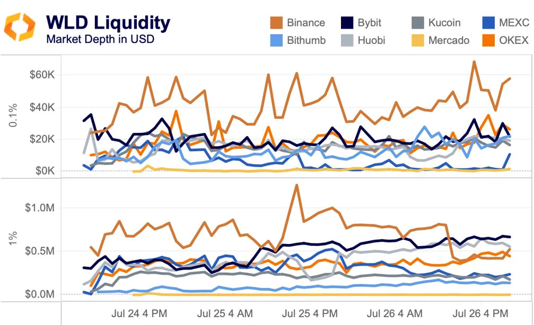The image size is (534, 325).
Task: Click the Bithumb legend color swatch
Action: 276,40
